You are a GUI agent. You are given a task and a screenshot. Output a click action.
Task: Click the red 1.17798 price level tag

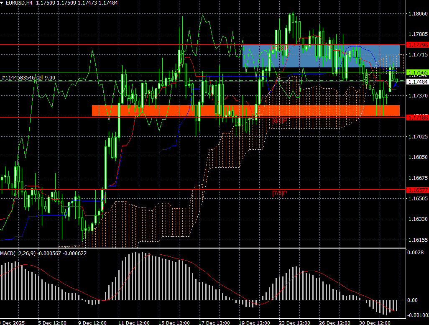click(418, 45)
